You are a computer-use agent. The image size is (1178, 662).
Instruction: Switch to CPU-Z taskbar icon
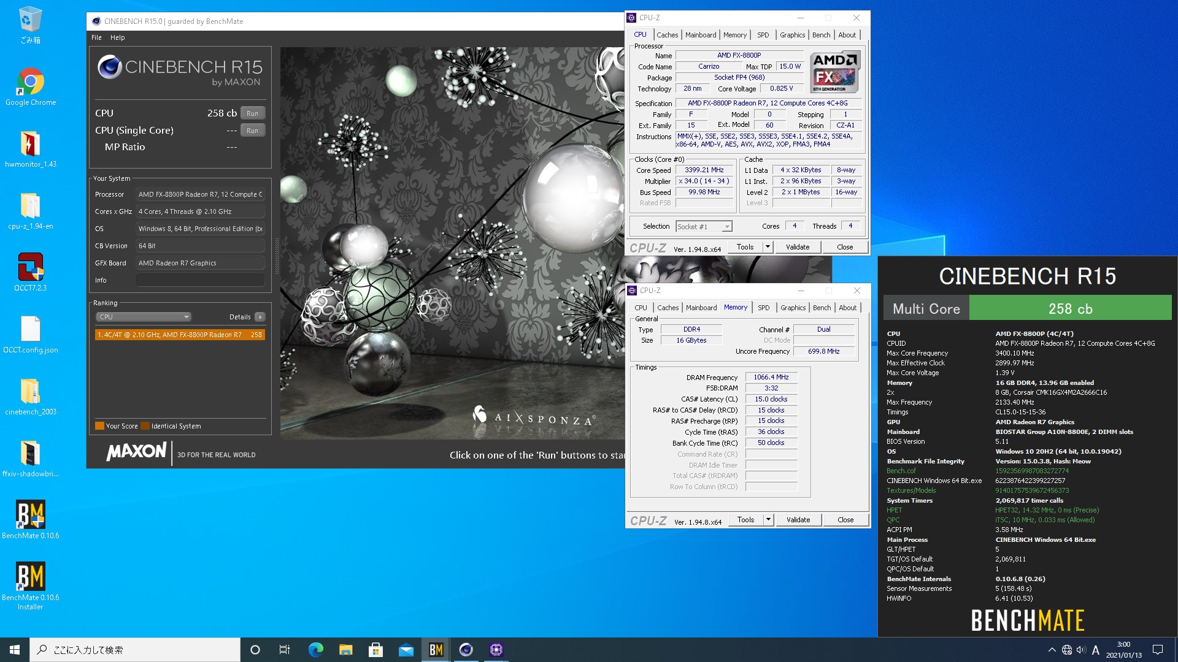[x=496, y=650]
